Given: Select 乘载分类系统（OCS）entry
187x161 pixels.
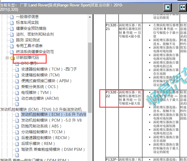Looking at the screenshot, I should click(40, 87).
